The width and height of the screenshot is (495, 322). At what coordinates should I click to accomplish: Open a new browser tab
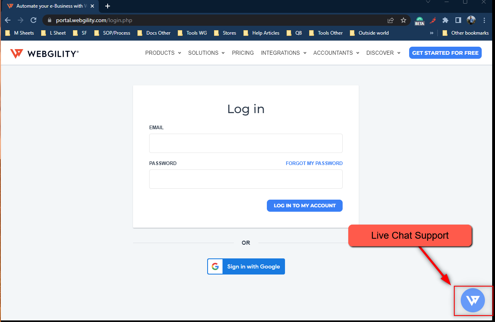coord(108,6)
